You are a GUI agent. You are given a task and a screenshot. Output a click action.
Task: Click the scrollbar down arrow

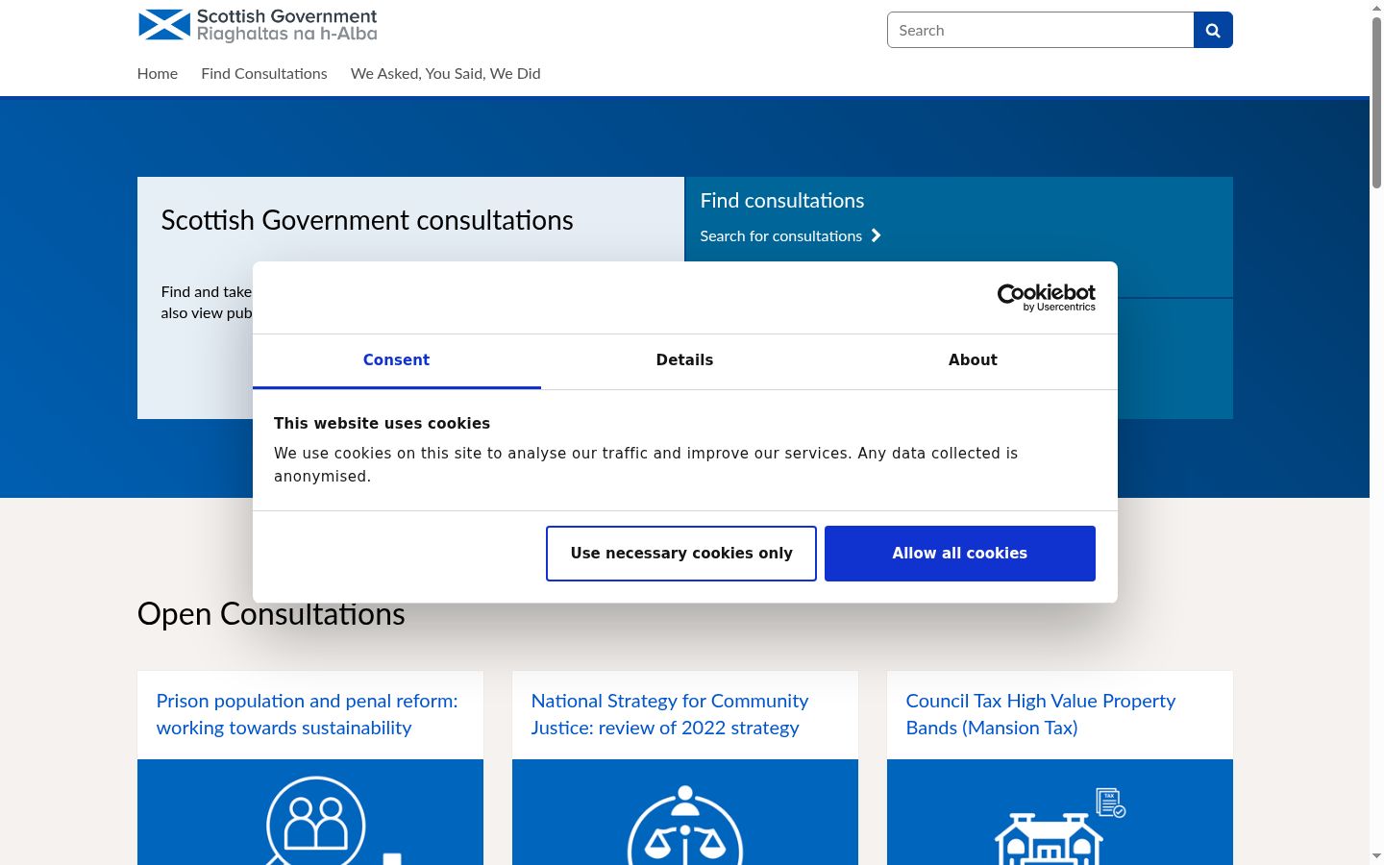click(x=1376, y=856)
